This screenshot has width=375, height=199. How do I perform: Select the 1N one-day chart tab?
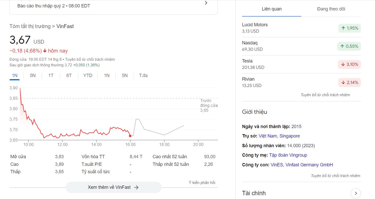[15, 76]
